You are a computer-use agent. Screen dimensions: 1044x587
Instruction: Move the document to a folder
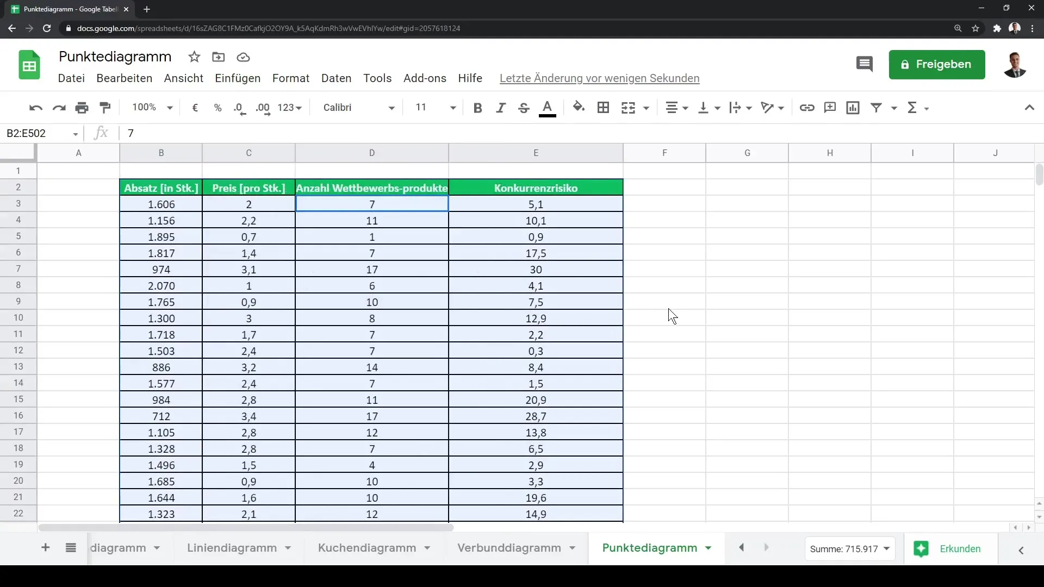coord(219,57)
